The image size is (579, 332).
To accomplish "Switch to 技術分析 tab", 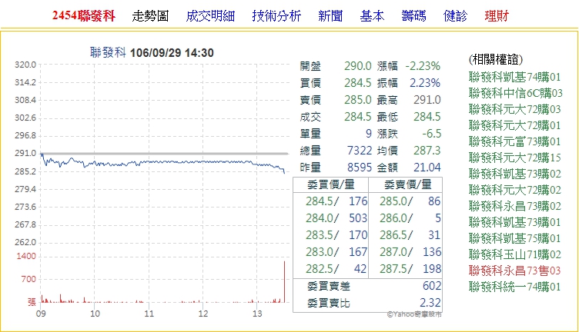I will pos(276,16).
